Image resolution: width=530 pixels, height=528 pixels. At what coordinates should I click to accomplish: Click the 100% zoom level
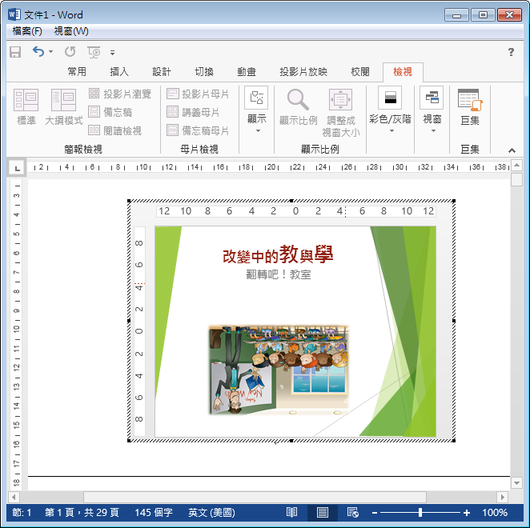coord(495,513)
